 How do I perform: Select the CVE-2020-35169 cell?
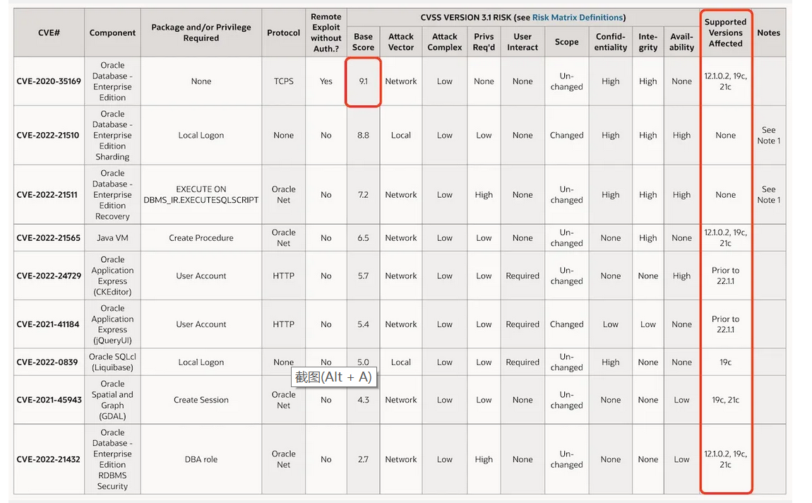49,81
